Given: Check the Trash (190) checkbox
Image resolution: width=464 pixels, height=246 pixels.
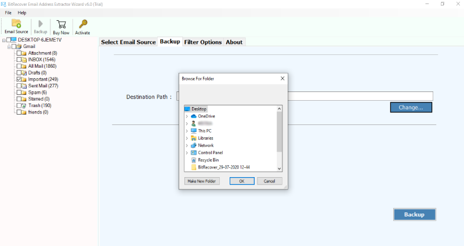Looking at the screenshot, I should (19, 105).
